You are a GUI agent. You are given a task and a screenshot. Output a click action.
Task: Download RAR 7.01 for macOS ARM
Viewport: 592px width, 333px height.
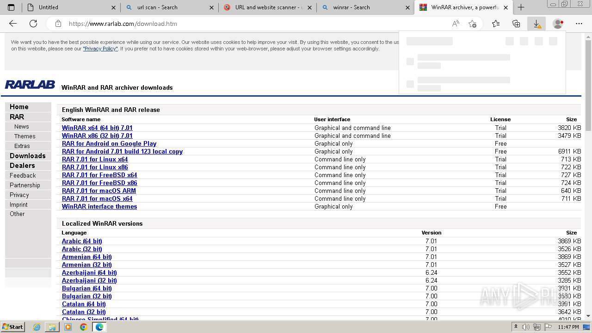99,191
